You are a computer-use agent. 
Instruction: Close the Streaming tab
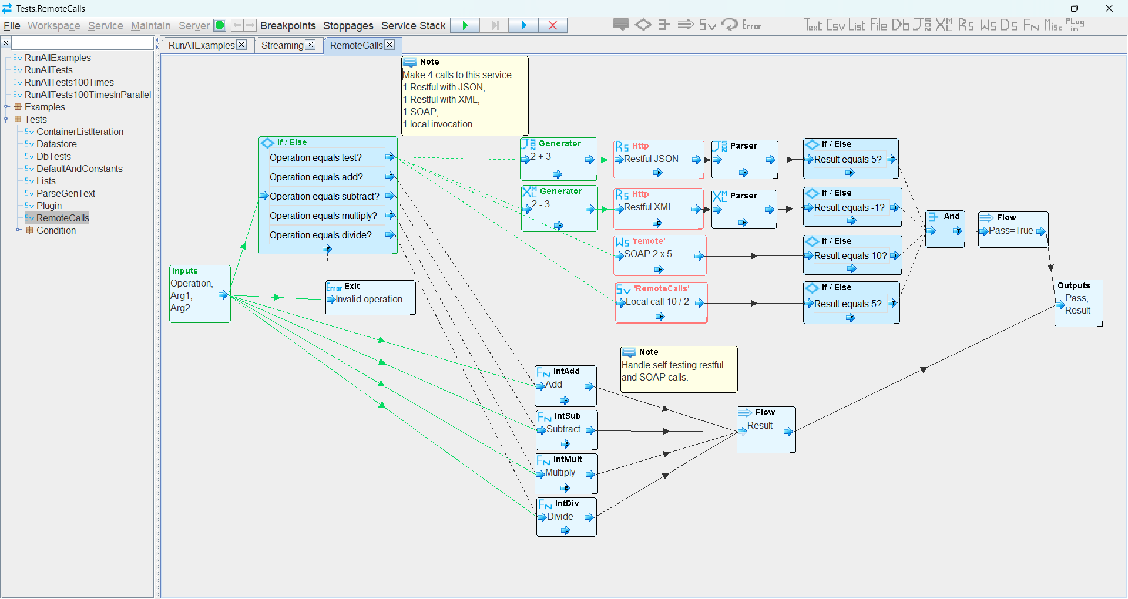click(310, 45)
